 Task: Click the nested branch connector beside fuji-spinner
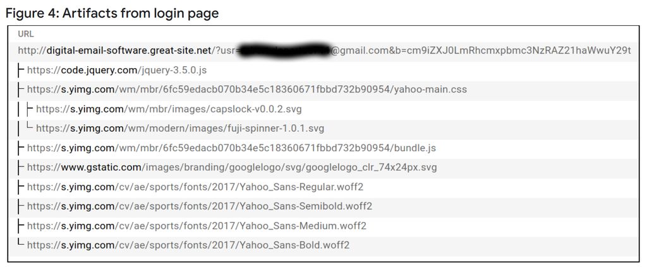coord(30,127)
